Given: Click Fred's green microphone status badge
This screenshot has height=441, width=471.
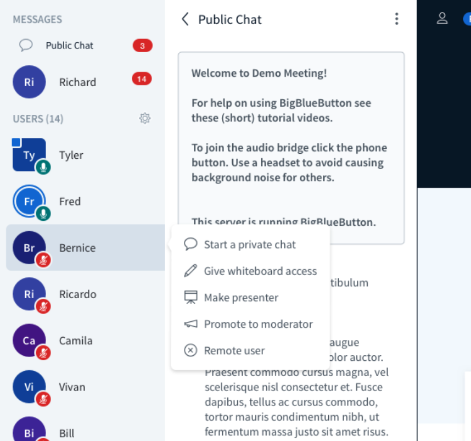Looking at the screenshot, I should (43, 214).
